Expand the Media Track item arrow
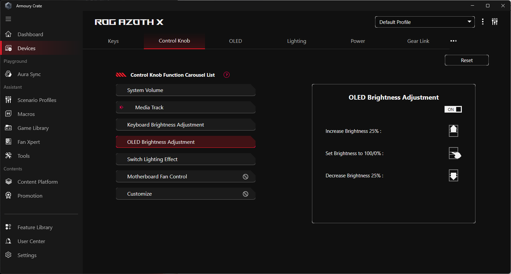This screenshot has height=274, width=511. (122, 107)
